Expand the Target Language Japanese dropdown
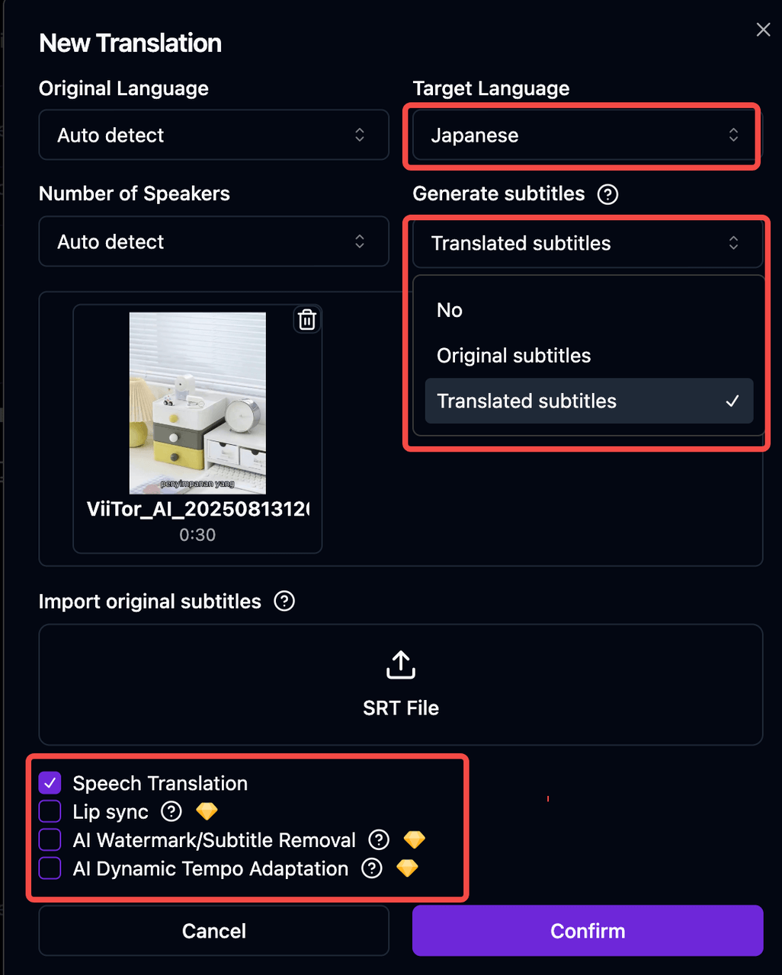782x975 pixels. (587, 135)
